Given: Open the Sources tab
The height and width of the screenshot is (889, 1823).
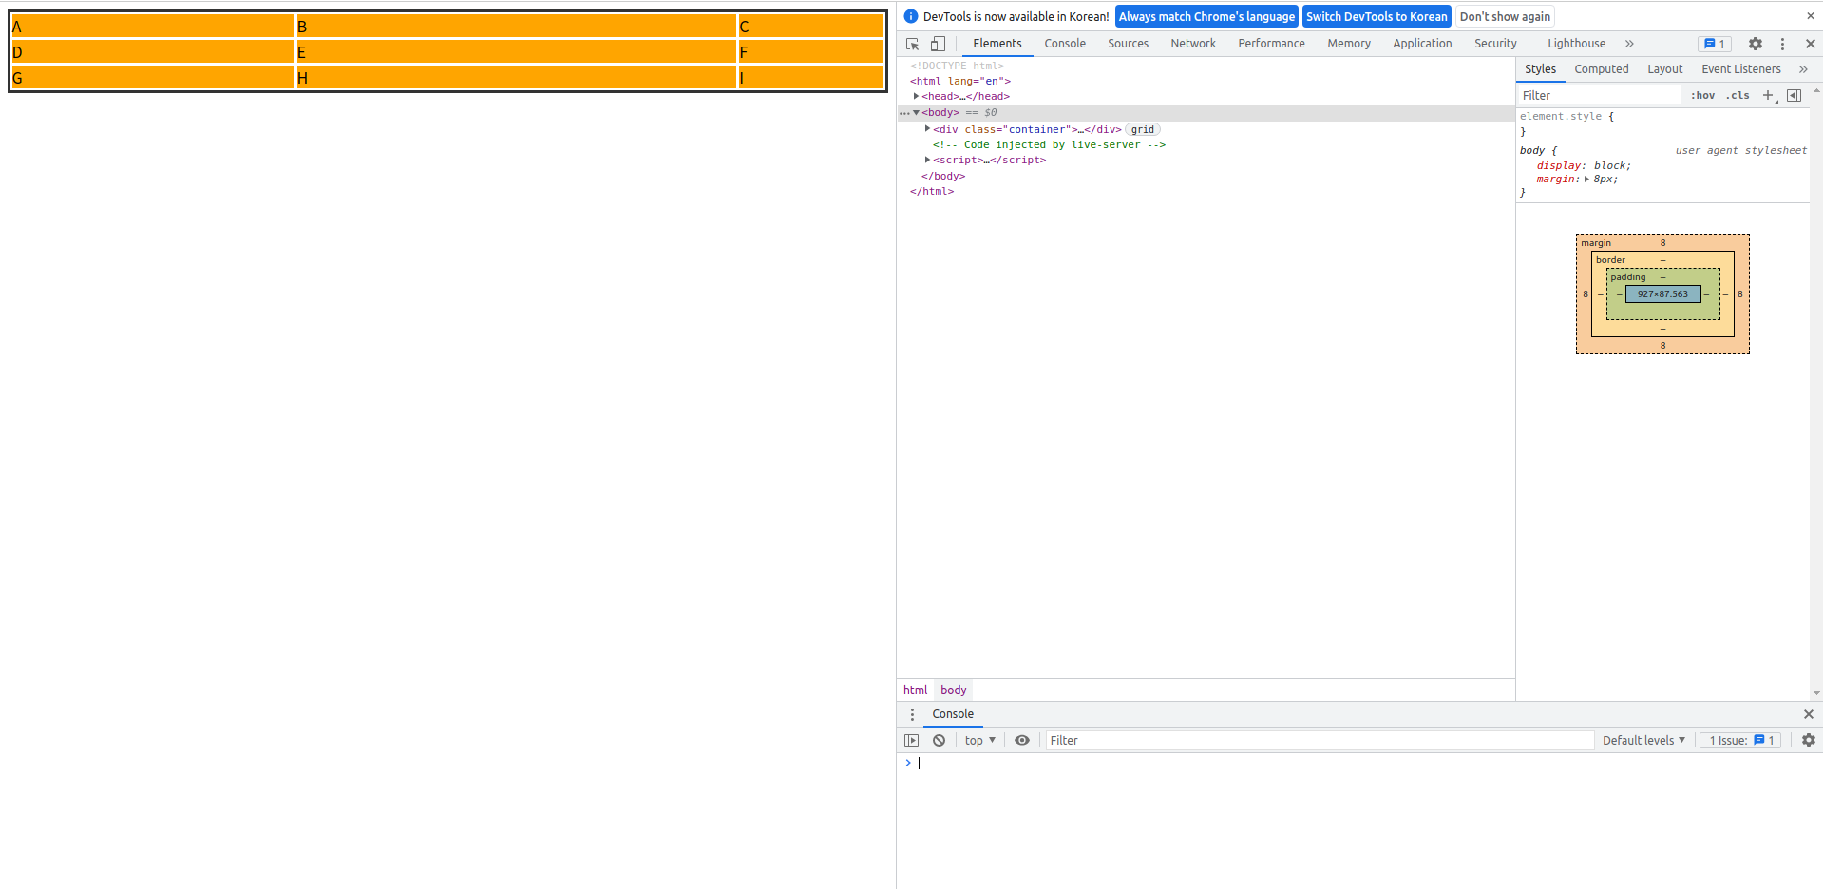Looking at the screenshot, I should [1128, 44].
